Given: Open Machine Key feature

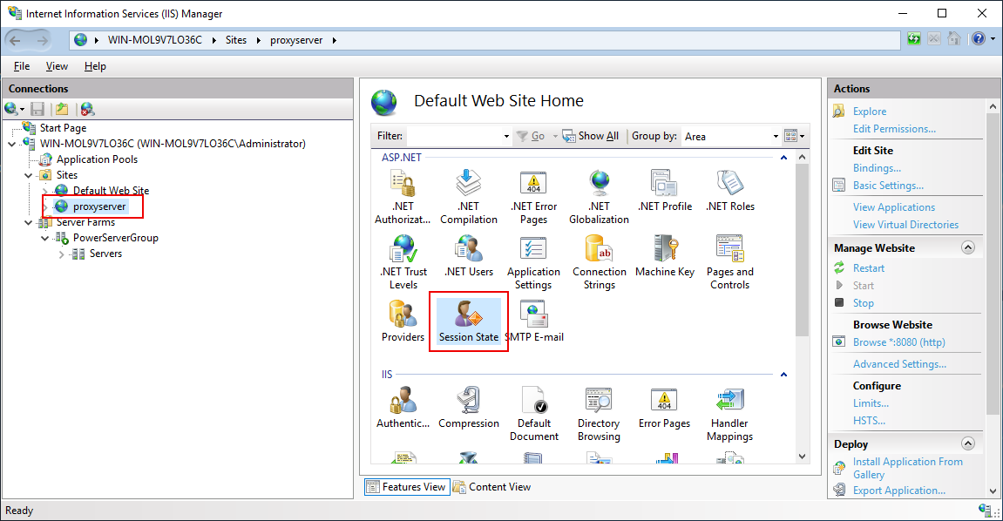Looking at the screenshot, I should tap(665, 255).
